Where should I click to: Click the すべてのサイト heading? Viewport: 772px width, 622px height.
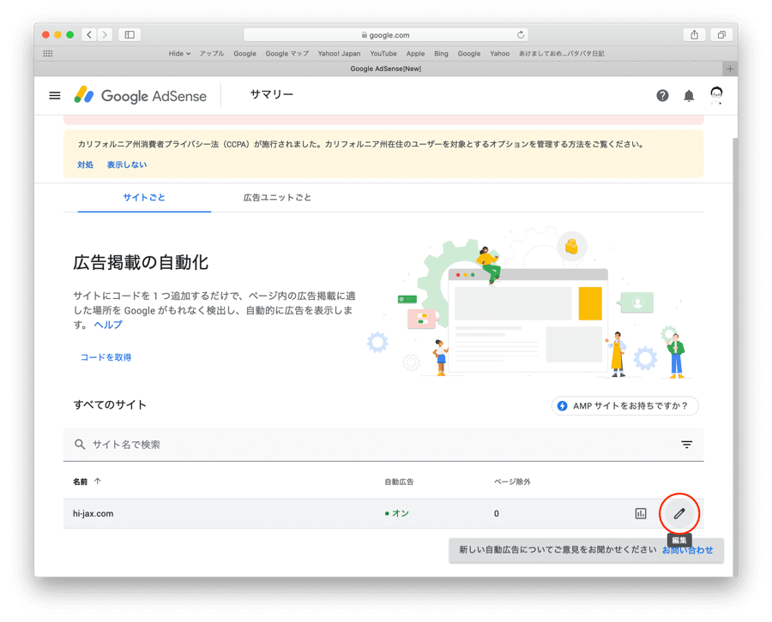point(110,404)
